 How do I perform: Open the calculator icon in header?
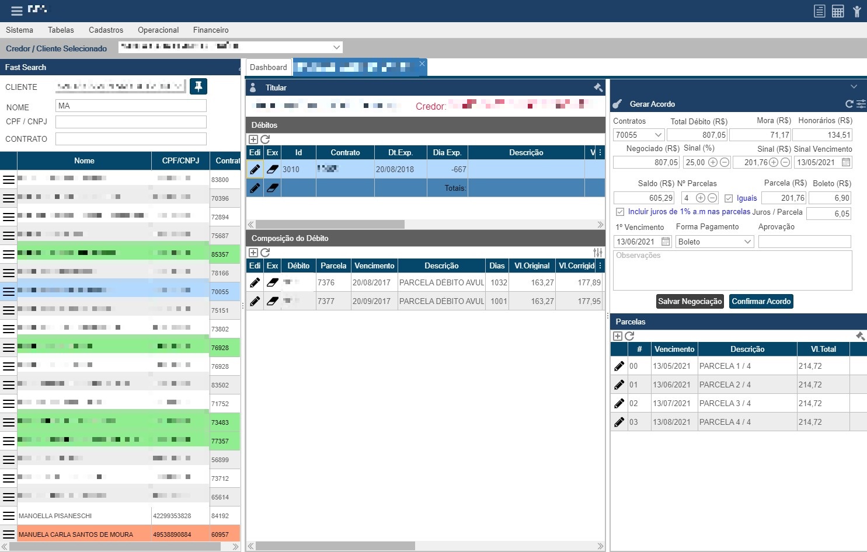838,11
